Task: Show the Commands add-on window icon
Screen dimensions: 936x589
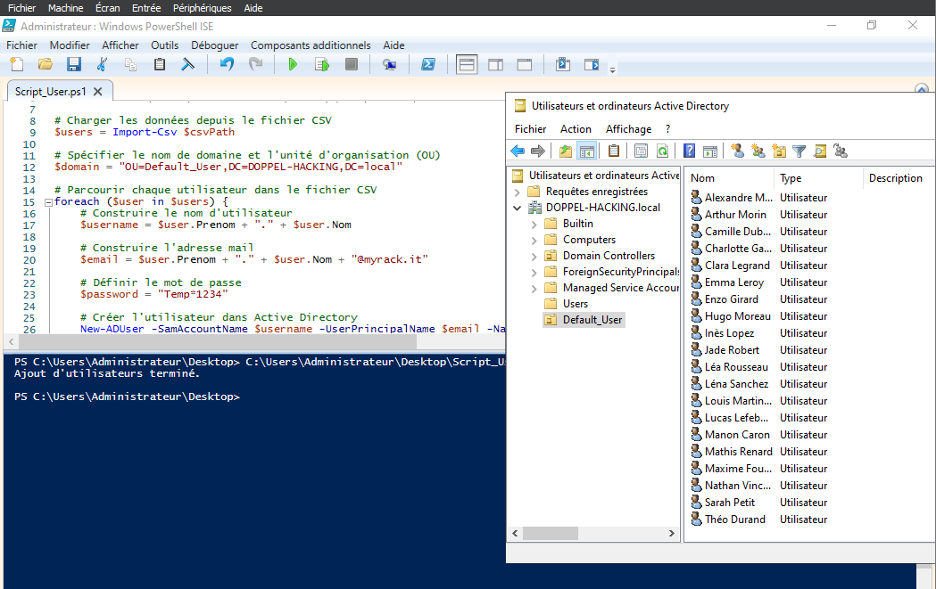Action: [x=562, y=64]
